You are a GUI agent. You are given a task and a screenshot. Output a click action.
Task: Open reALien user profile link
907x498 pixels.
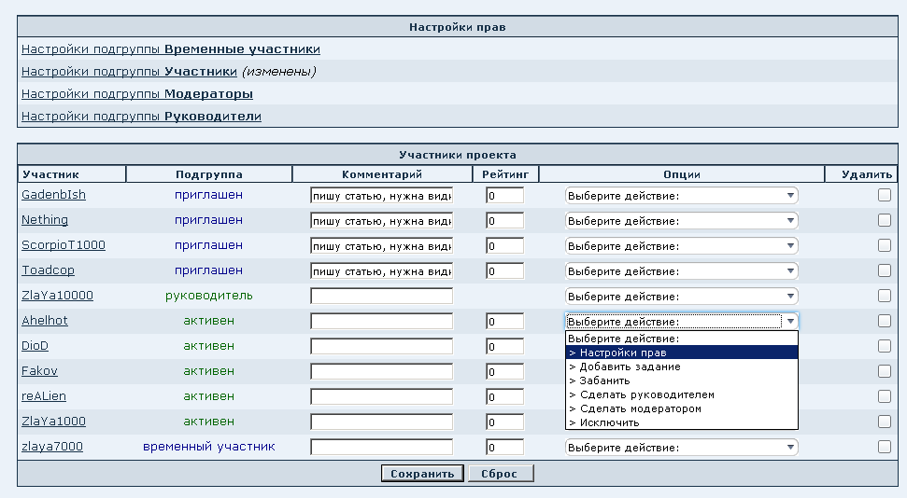pos(43,396)
